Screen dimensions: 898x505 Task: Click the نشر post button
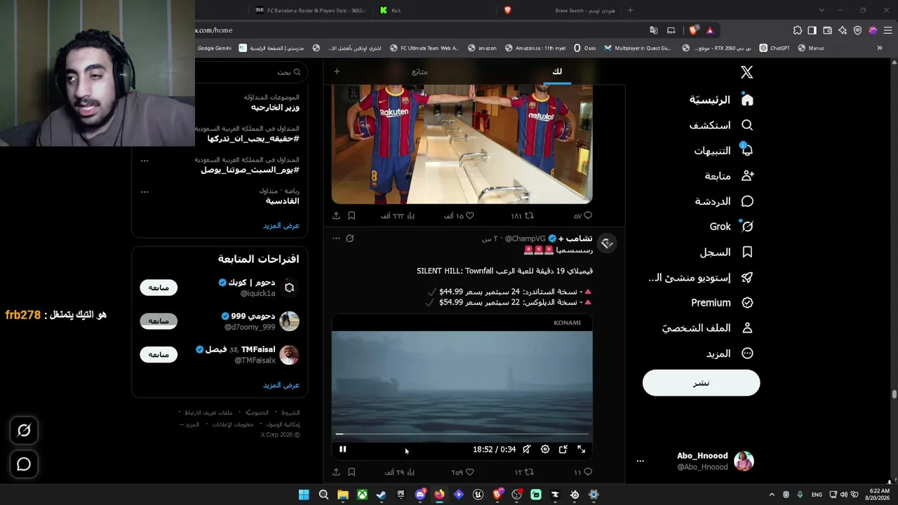pos(701,383)
